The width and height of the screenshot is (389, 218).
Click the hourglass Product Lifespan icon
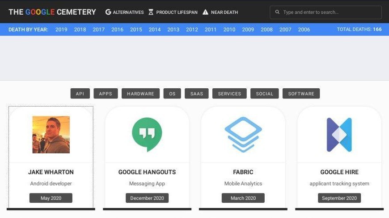[151, 12]
